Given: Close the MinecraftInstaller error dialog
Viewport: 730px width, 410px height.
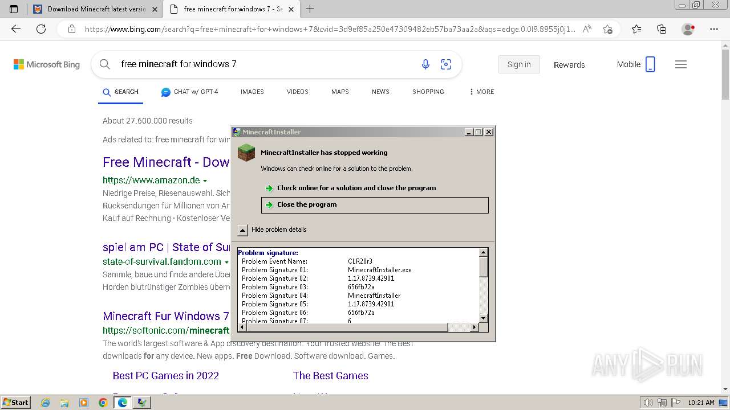Looking at the screenshot, I should point(489,132).
